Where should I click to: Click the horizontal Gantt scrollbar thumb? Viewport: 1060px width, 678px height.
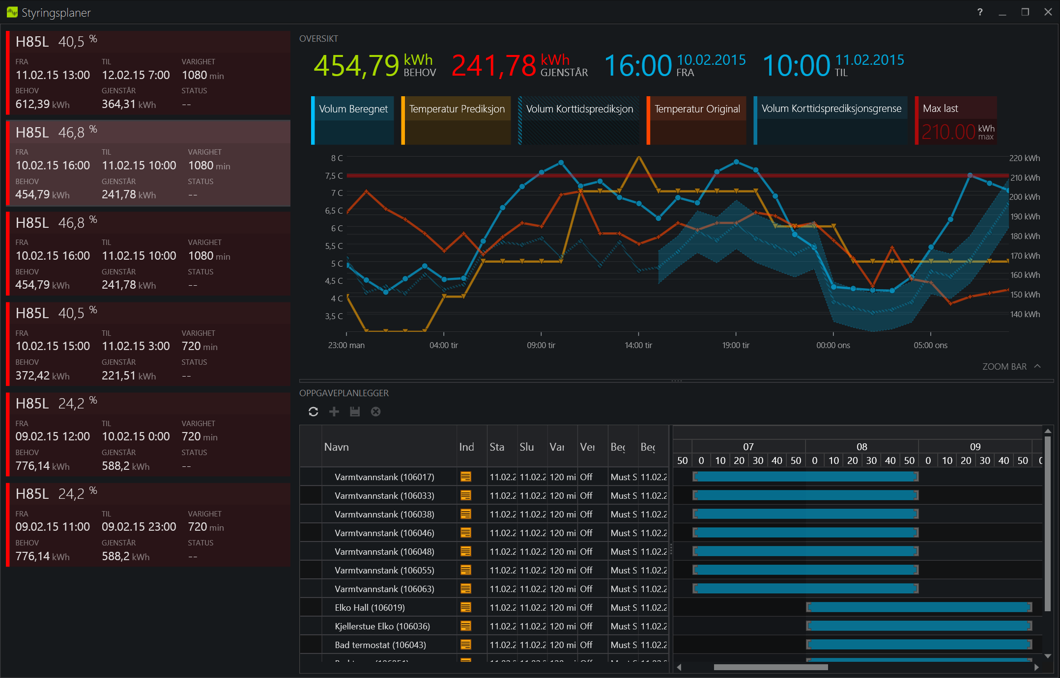[771, 667]
